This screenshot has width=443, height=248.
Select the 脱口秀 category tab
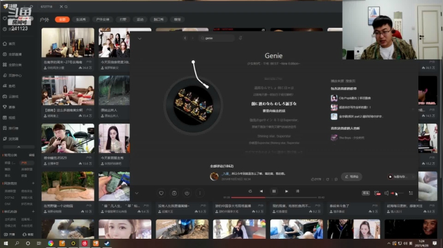(x=159, y=20)
